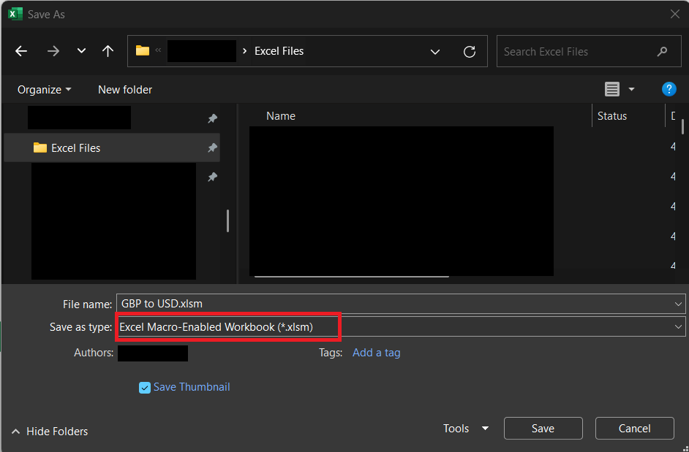Toggle the Save Thumbnail checkbox
The width and height of the screenshot is (689, 452).
(x=145, y=388)
